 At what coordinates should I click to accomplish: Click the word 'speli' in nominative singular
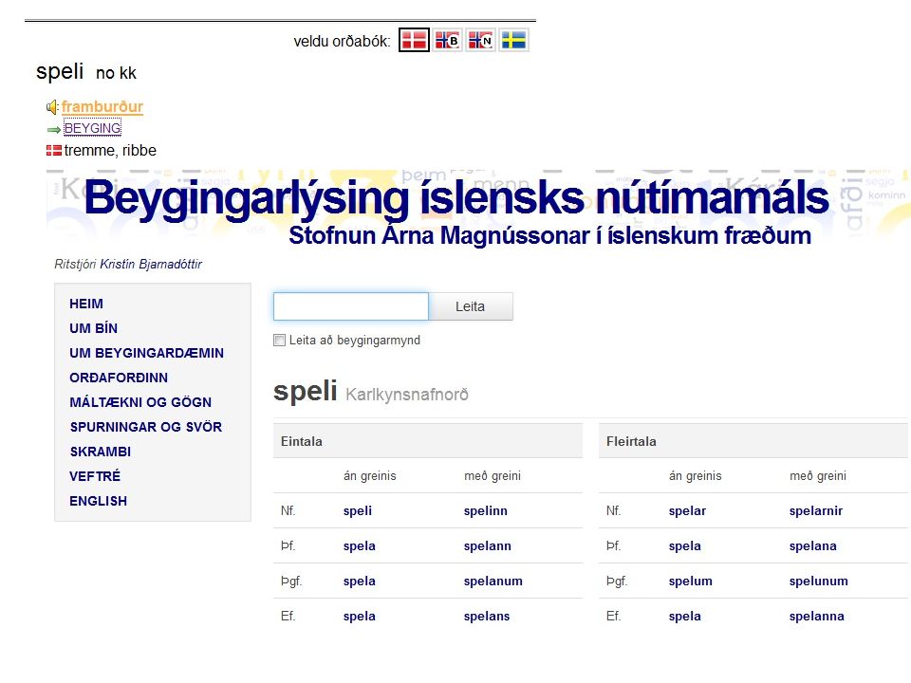358,511
